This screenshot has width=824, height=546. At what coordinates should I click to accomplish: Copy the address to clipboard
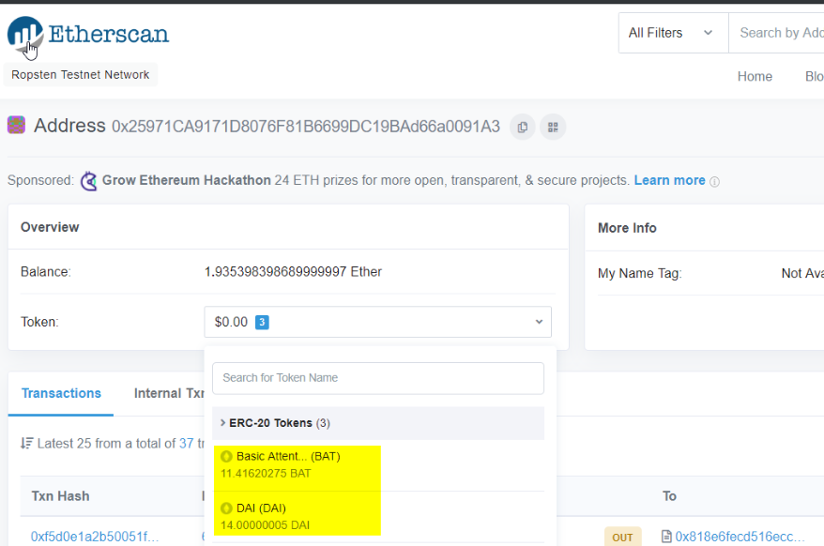click(x=523, y=127)
